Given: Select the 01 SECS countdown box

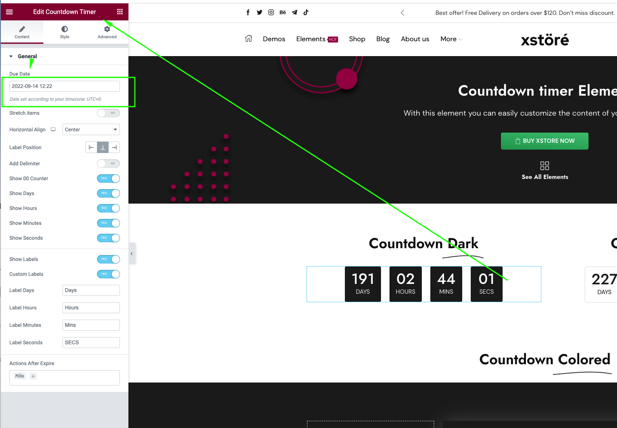Looking at the screenshot, I should [486, 284].
